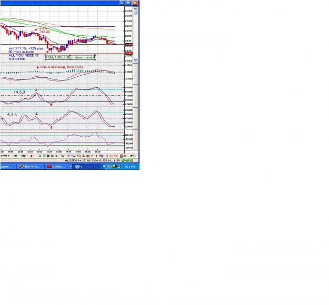Open the BID price type dropdown
The image size is (329, 305).
click(25, 156)
